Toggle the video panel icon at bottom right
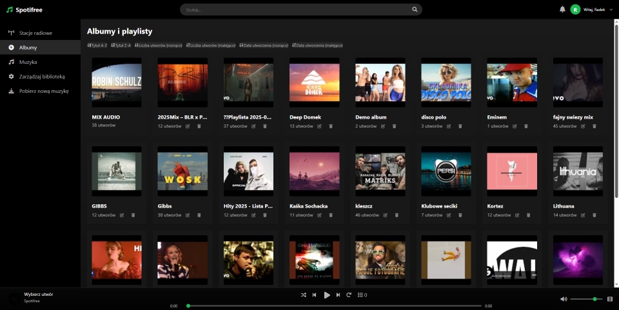619x310 pixels. 610,299
